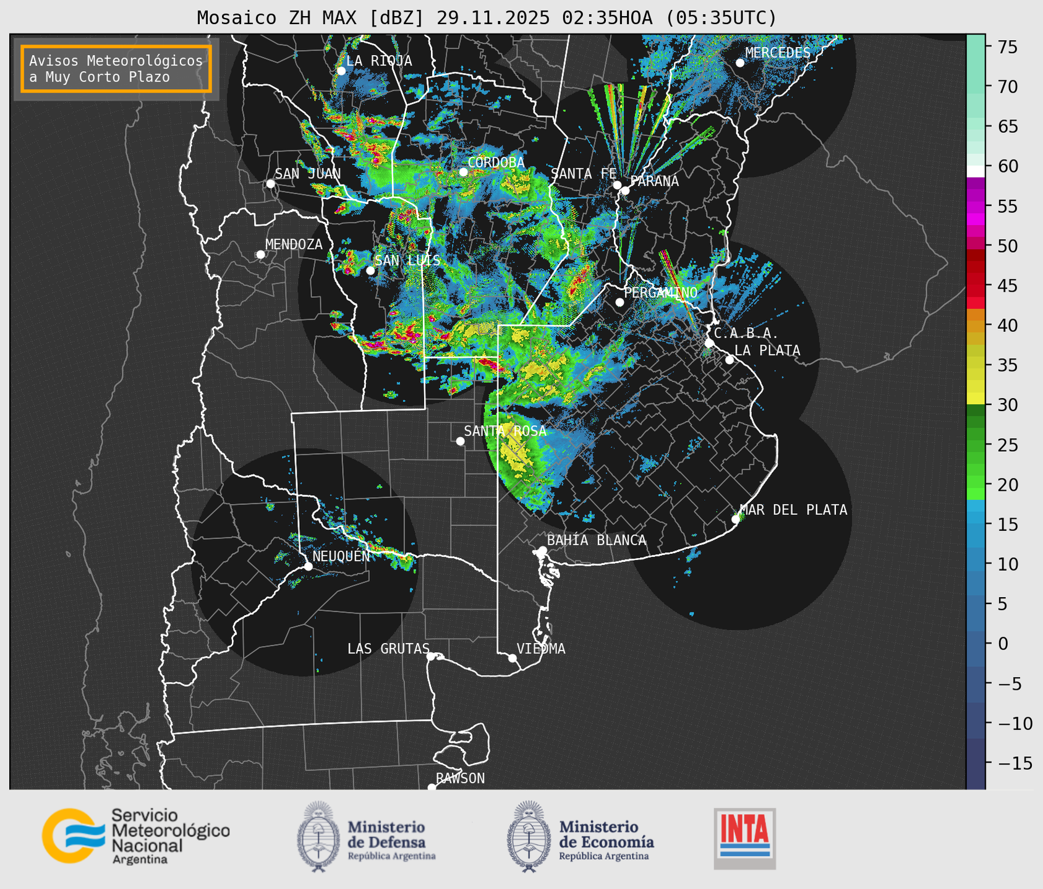Click the MENDOZA label text
Image resolution: width=1043 pixels, height=889 pixels.
point(294,244)
